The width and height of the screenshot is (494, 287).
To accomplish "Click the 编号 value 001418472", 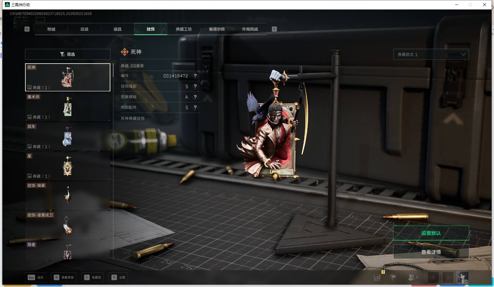I will click(x=175, y=76).
